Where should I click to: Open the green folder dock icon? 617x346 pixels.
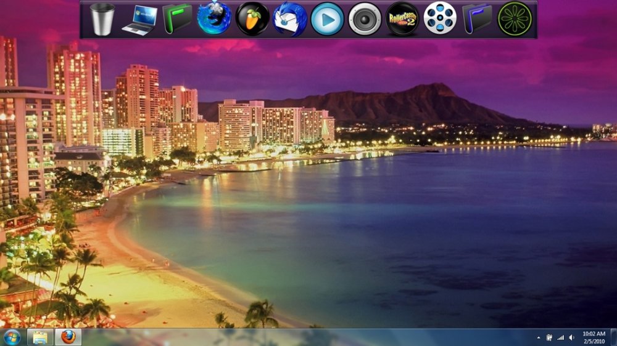click(x=177, y=18)
